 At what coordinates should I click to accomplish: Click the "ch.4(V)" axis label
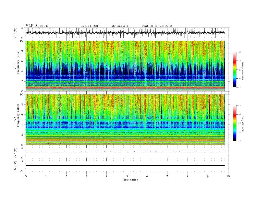[16, 166]
